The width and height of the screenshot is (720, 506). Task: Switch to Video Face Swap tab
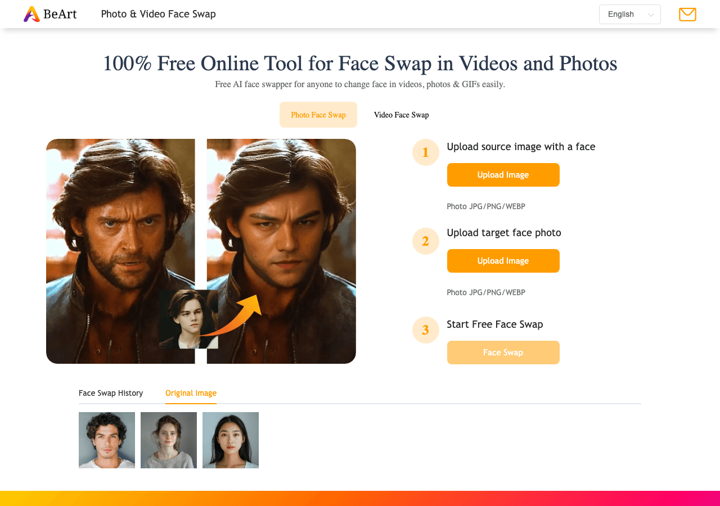point(401,115)
